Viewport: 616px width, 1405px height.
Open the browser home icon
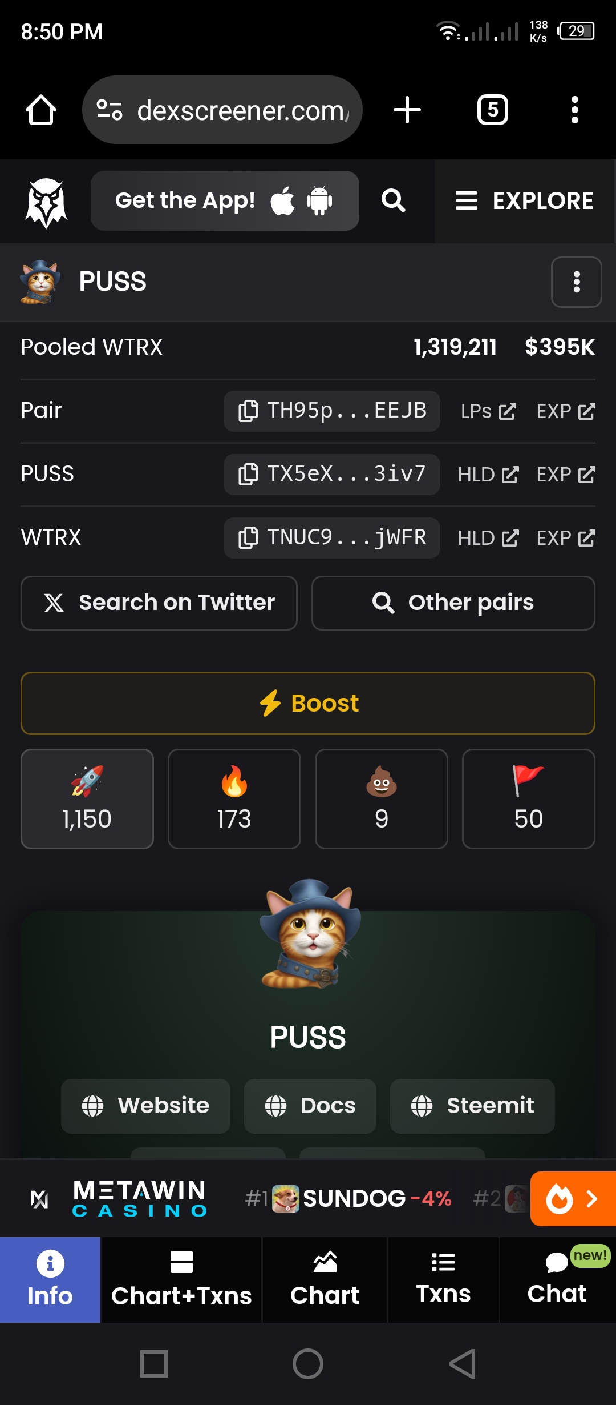coord(41,110)
